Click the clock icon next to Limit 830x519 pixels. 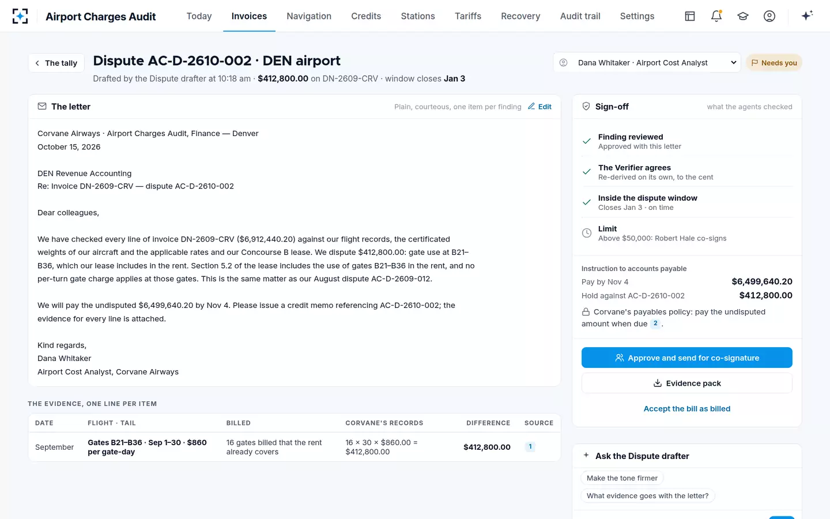pyautogui.click(x=587, y=233)
